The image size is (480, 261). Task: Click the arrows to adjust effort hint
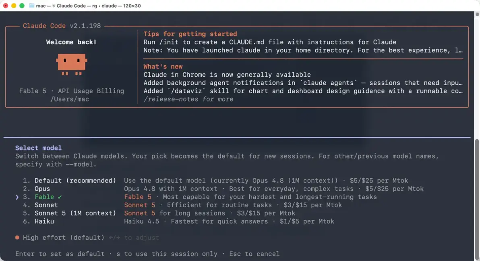[134, 237]
